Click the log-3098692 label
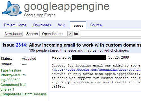141x101 pixels. [x=10, y=80]
